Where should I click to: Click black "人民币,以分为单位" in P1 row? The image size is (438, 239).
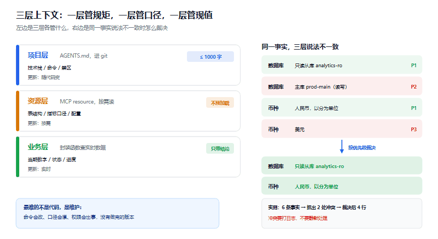pyautogui.click(x=317, y=108)
